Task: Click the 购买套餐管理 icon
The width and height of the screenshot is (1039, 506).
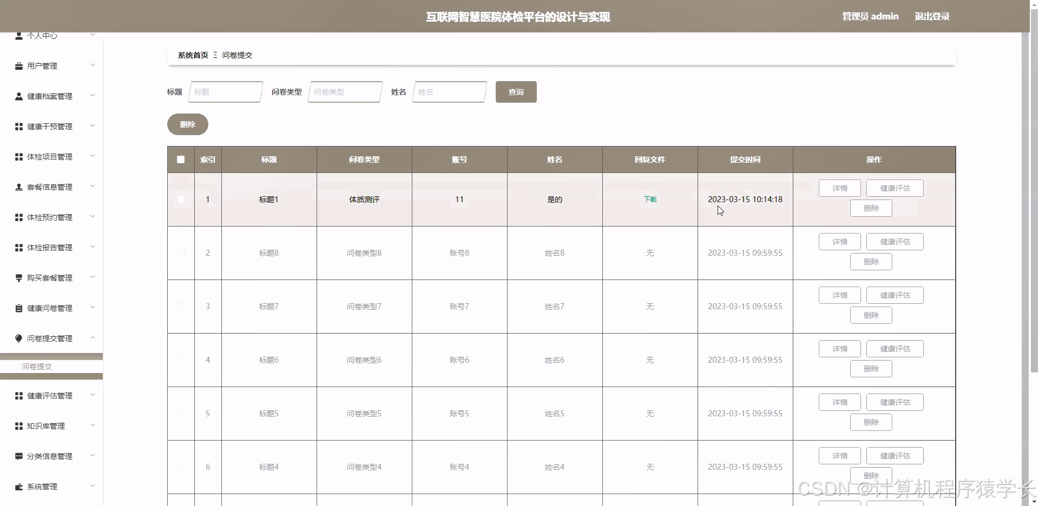Action: (x=19, y=278)
